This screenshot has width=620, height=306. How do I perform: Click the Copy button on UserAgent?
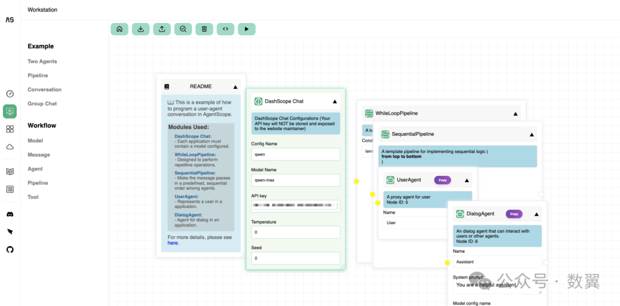[x=442, y=180]
